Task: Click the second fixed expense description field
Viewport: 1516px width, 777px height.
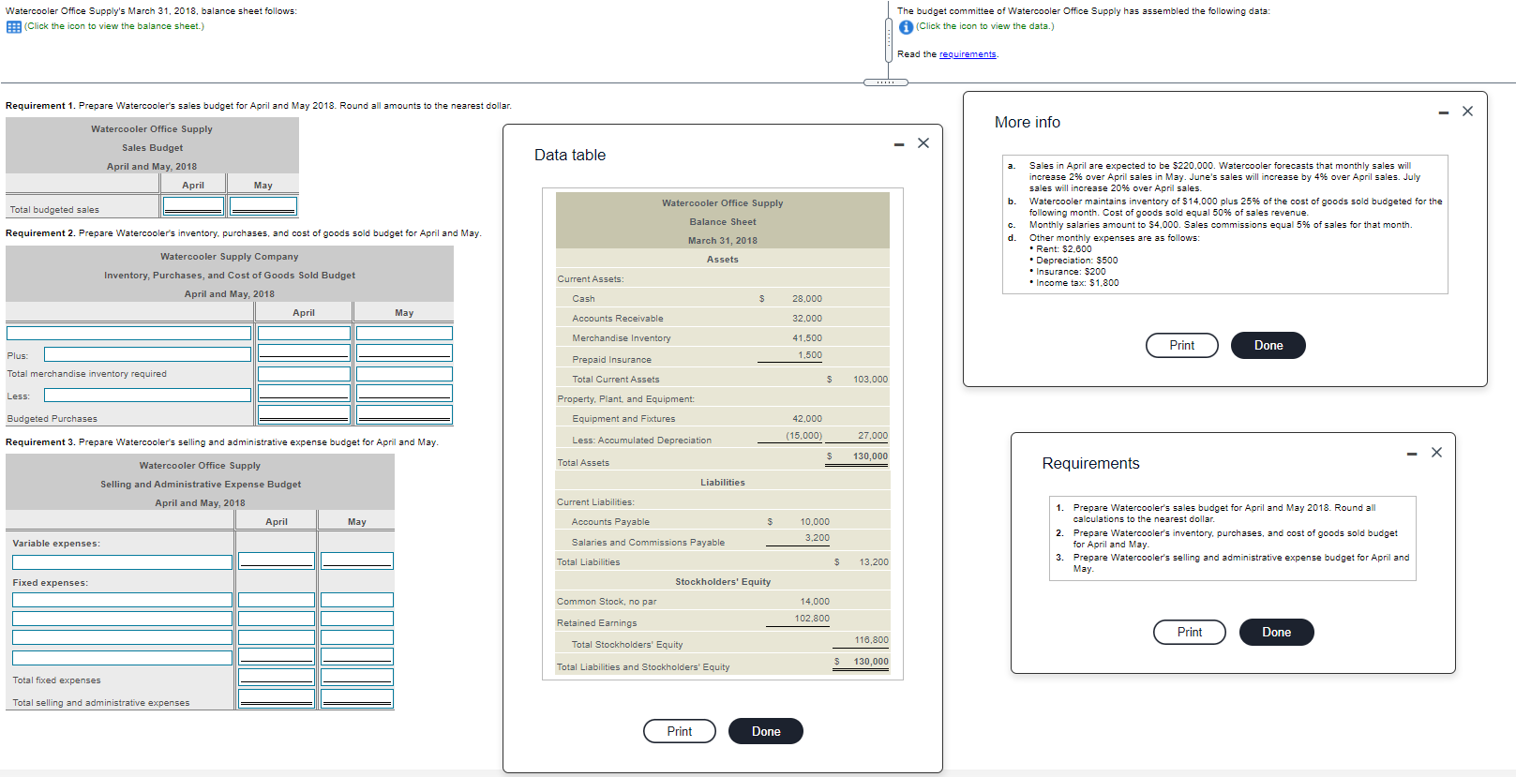Action: pos(122,619)
